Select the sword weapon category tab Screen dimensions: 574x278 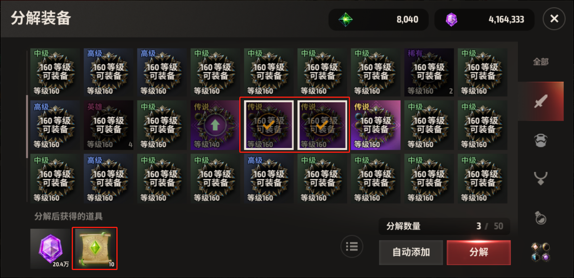541,101
